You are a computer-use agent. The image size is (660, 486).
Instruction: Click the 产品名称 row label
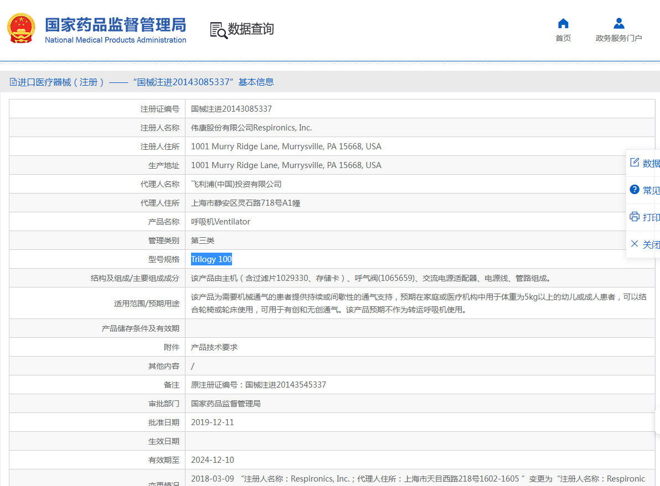[164, 222]
